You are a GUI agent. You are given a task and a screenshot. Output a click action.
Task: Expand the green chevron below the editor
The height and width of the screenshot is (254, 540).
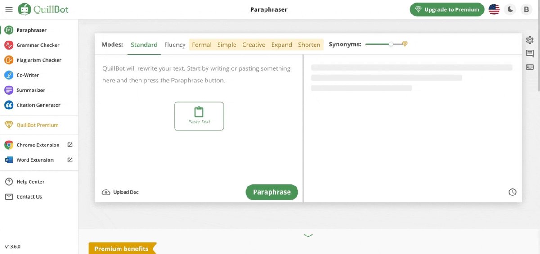(x=308, y=235)
